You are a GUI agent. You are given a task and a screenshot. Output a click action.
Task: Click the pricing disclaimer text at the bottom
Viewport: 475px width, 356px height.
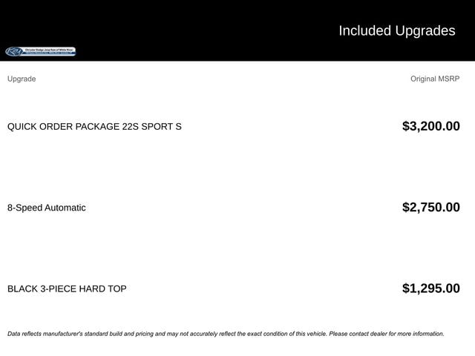click(x=226, y=334)
